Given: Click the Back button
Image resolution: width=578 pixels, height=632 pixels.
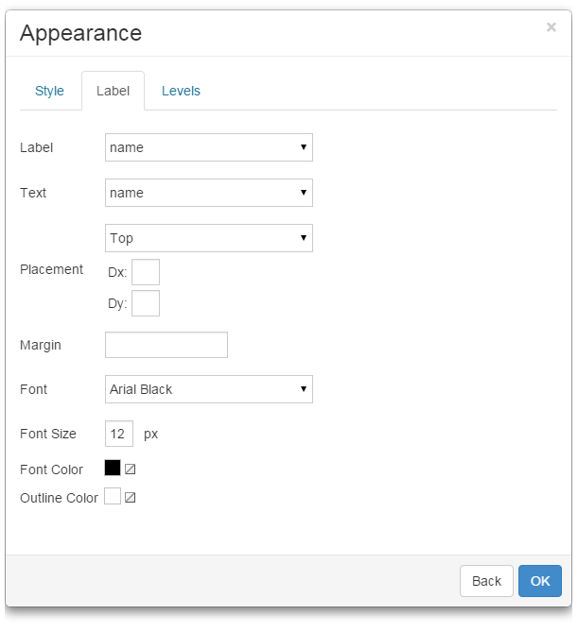Looking at the screenshot, I should click(x=486, y=581).
